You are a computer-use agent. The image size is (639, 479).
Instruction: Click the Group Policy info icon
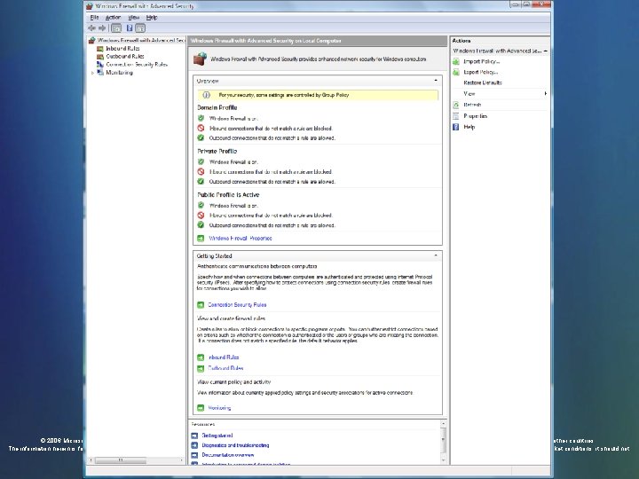point(207,95)
